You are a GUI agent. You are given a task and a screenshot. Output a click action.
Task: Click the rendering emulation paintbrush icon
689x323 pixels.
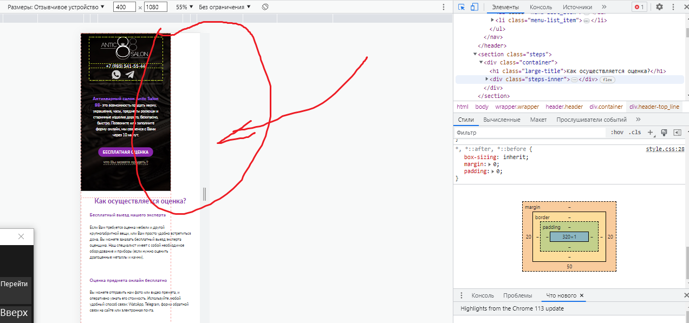(664, 133)
